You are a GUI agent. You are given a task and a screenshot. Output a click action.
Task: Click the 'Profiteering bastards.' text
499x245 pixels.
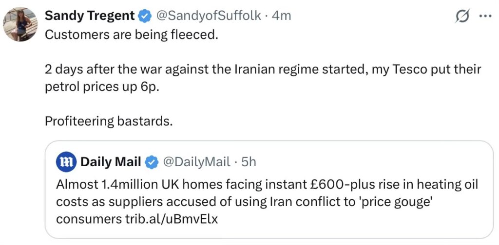point(109,120)
